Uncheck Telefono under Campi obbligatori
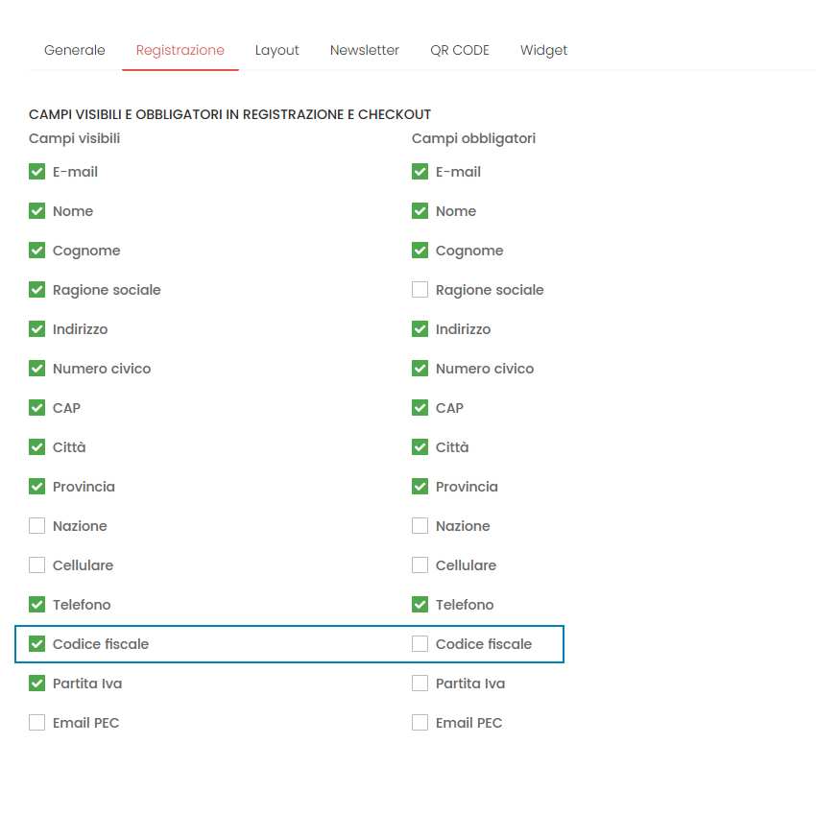Image resolution: width=816 pixels, height=816 pixels. pos(420,605)
